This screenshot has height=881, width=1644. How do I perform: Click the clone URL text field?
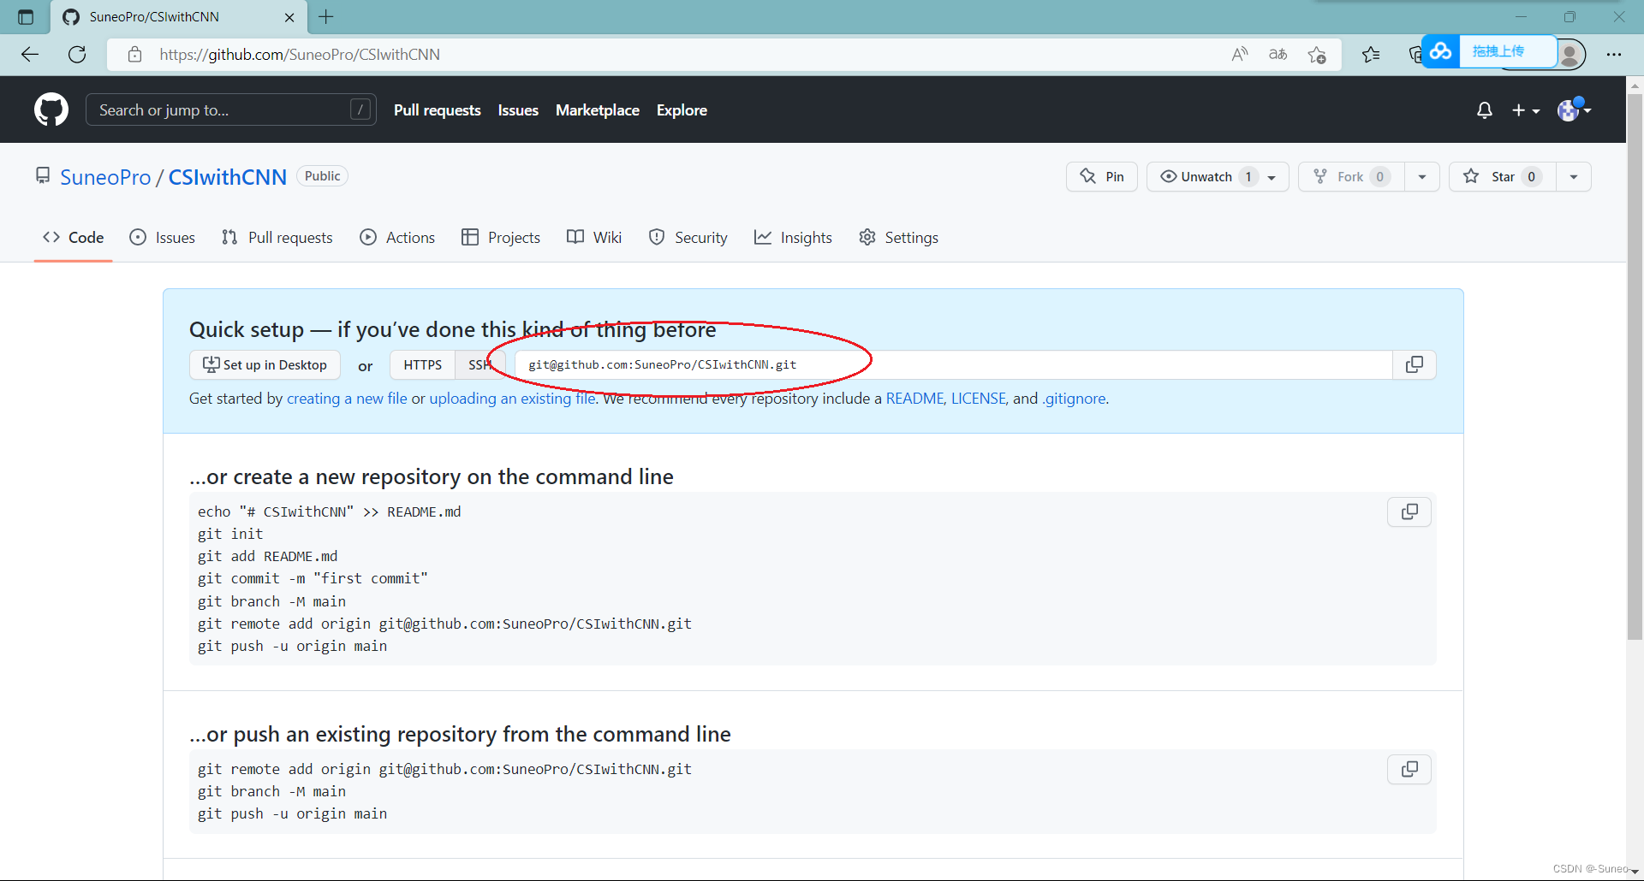click(953, 364)
